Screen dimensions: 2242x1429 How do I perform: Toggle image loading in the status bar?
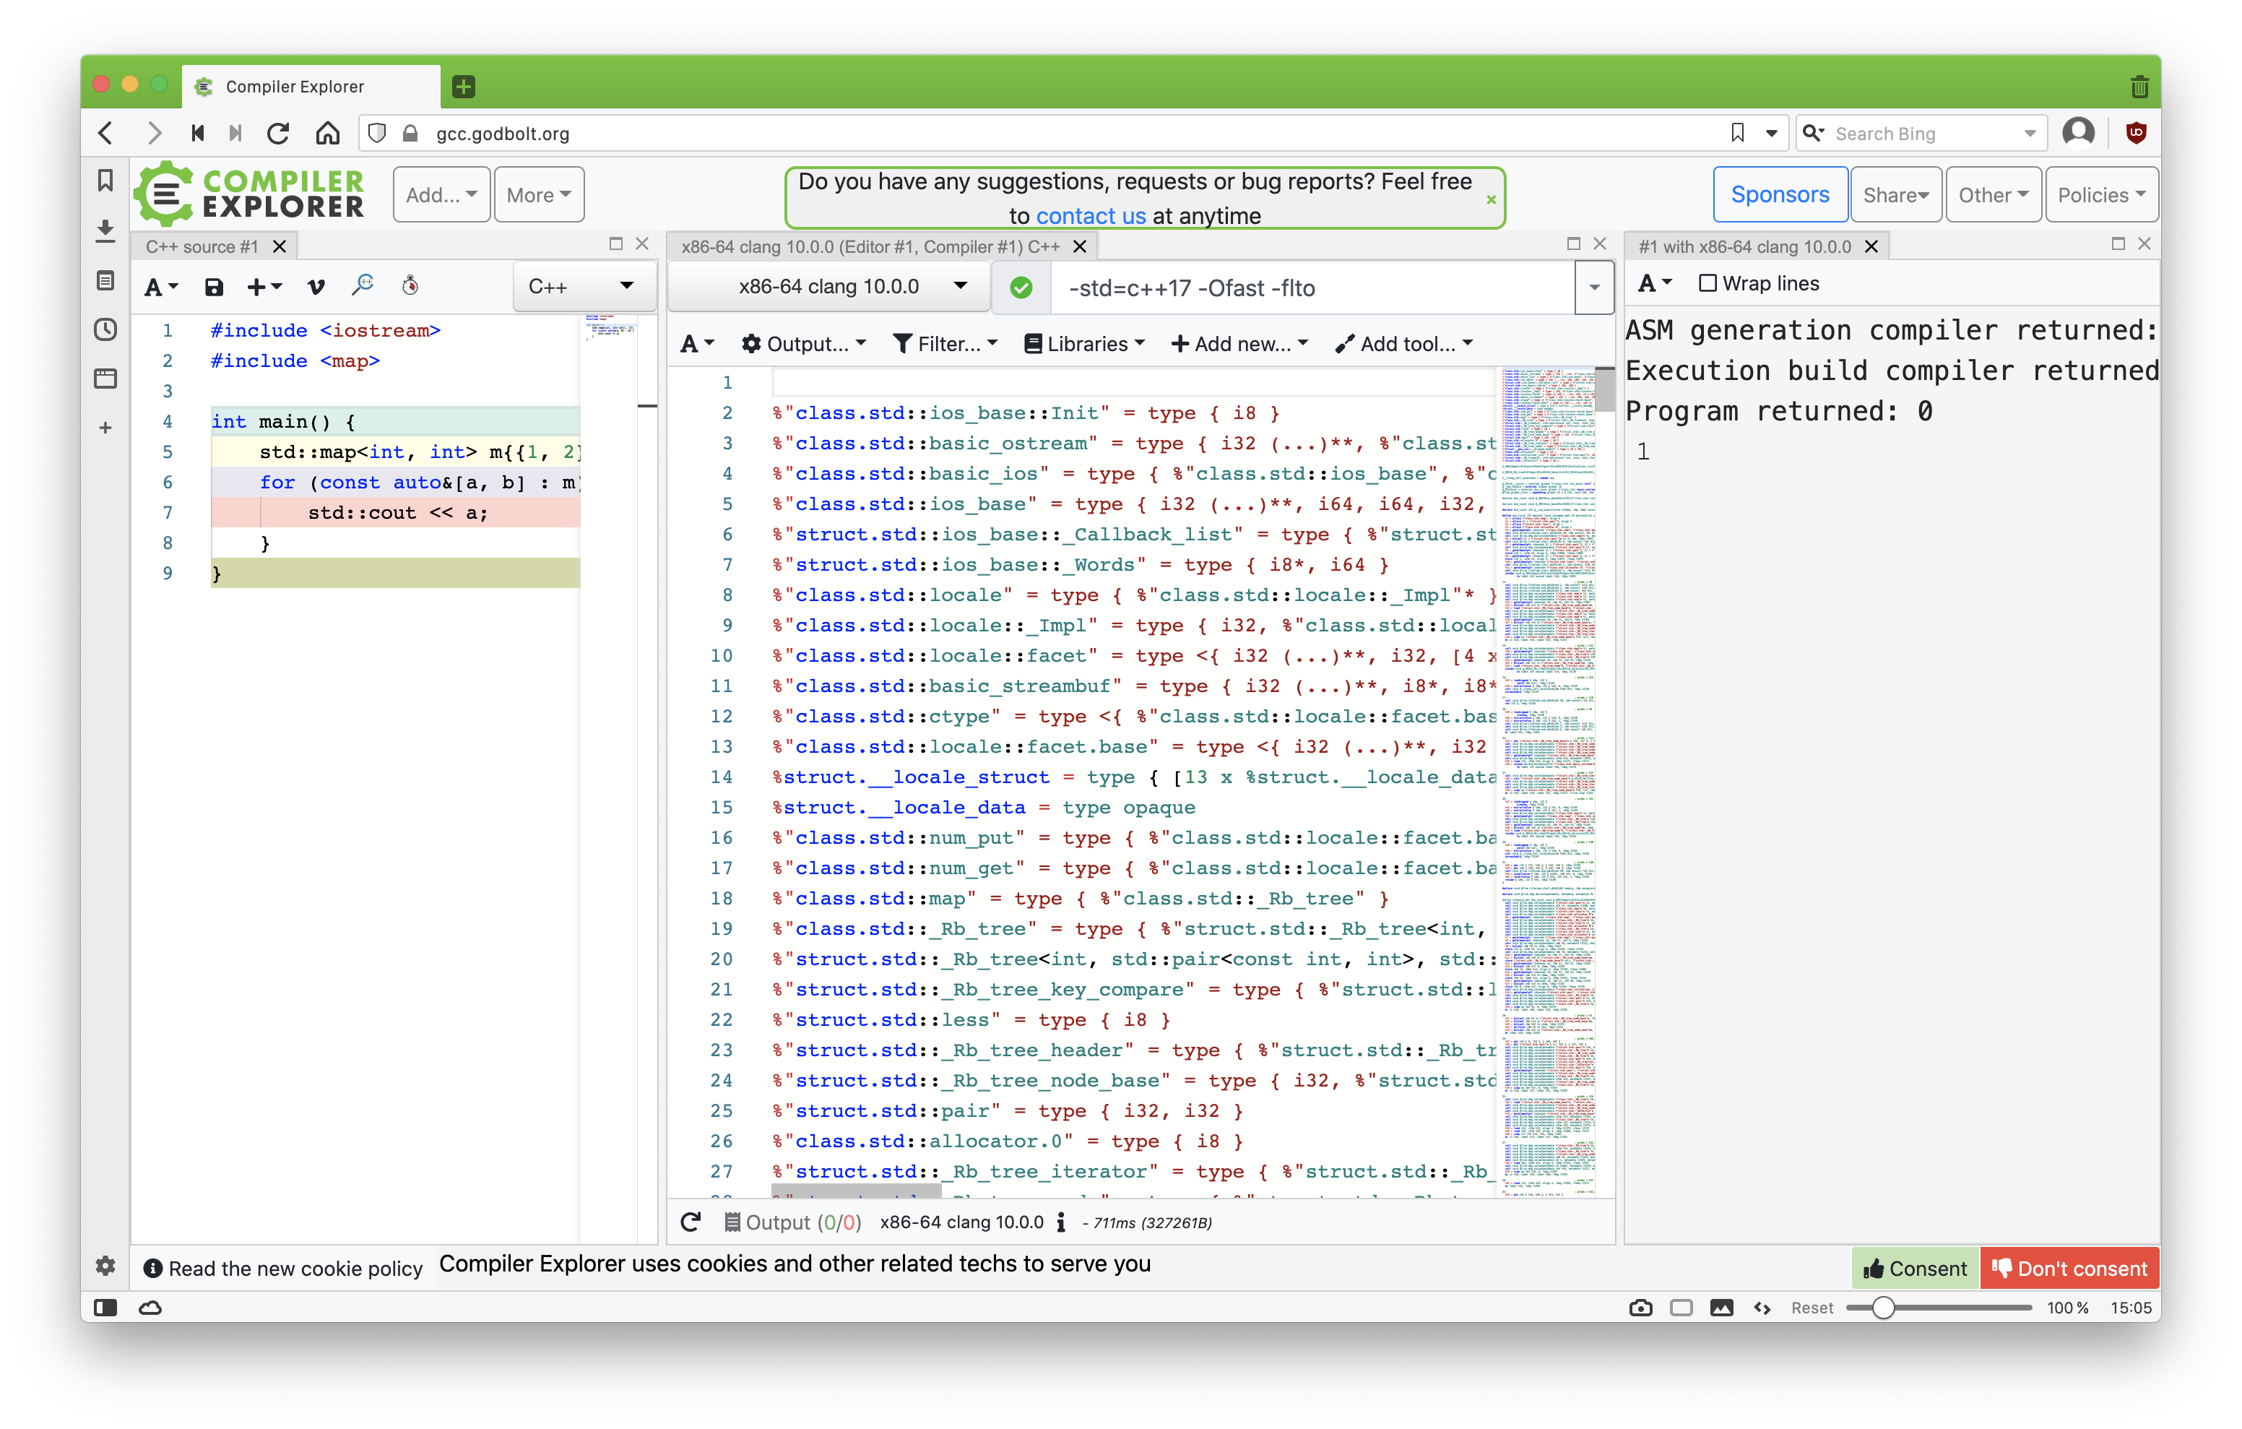tap(1721, 1308)
